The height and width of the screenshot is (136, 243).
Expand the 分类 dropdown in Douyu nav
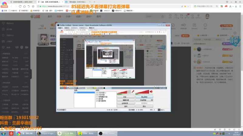(x=68, y=16)
